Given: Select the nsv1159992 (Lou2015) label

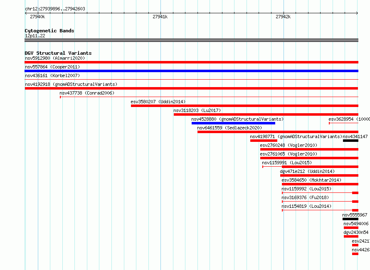Looking at the screenshot, I should [306, 189].
